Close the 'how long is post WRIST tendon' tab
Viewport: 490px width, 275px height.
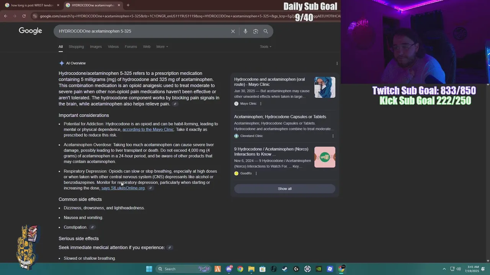click(58, 5)
